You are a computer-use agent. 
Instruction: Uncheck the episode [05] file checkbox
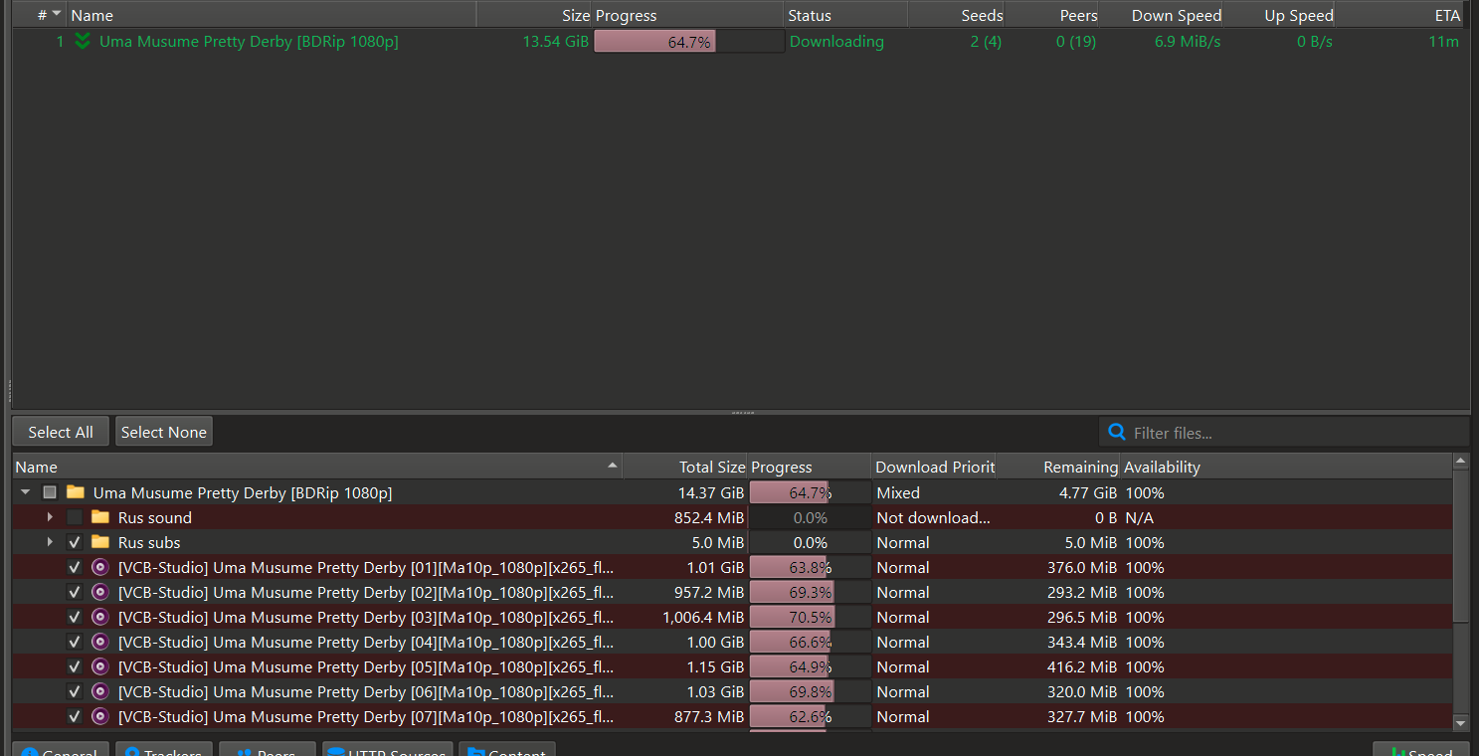(x=75, y=666)
